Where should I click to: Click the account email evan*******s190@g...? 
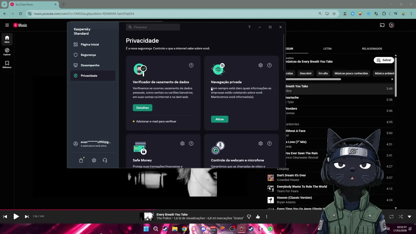(96, 142)
